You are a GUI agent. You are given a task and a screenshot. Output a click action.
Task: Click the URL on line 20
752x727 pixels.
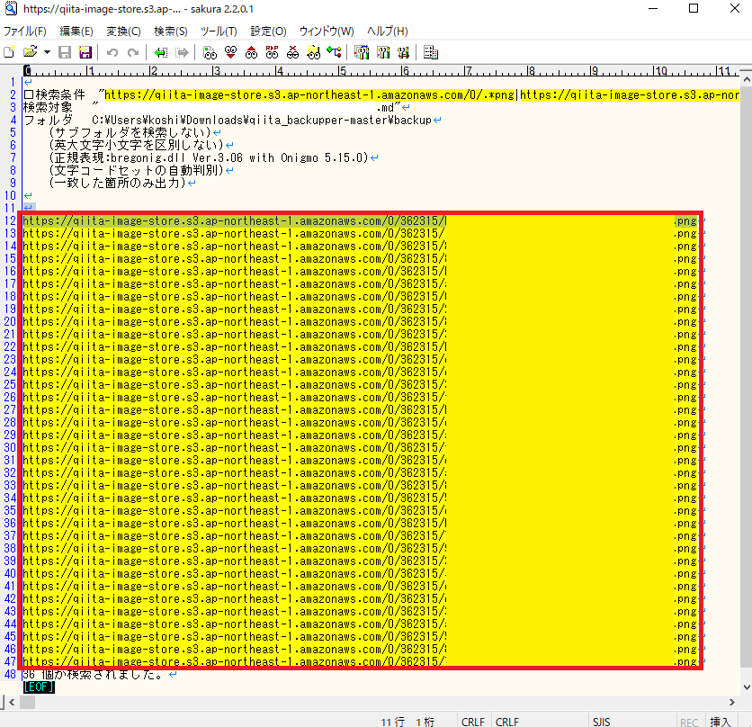(360, 321)
